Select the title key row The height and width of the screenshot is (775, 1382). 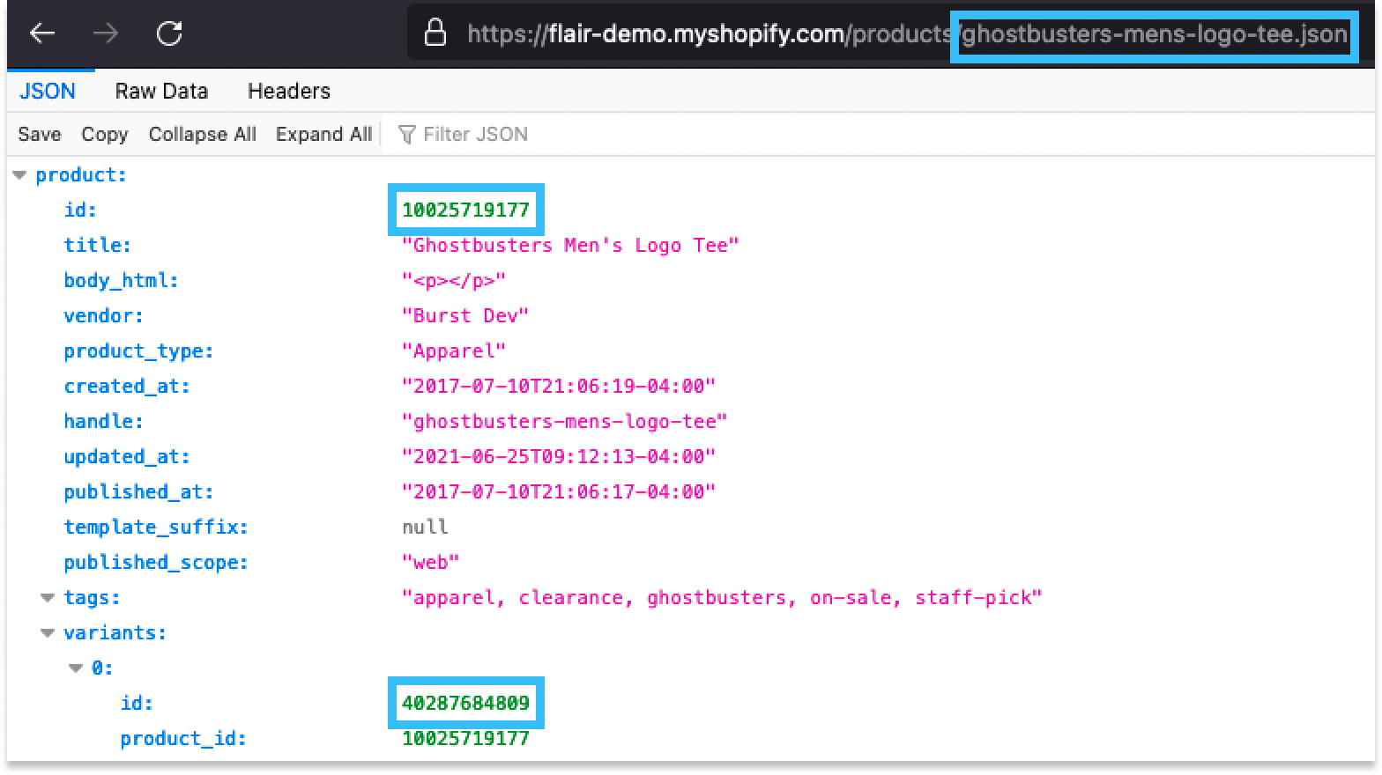tap(97, 245)
